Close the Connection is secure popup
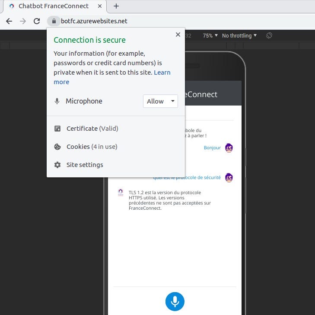The width and height of the screenshot is (315, 315). click(x=178, y=35)
